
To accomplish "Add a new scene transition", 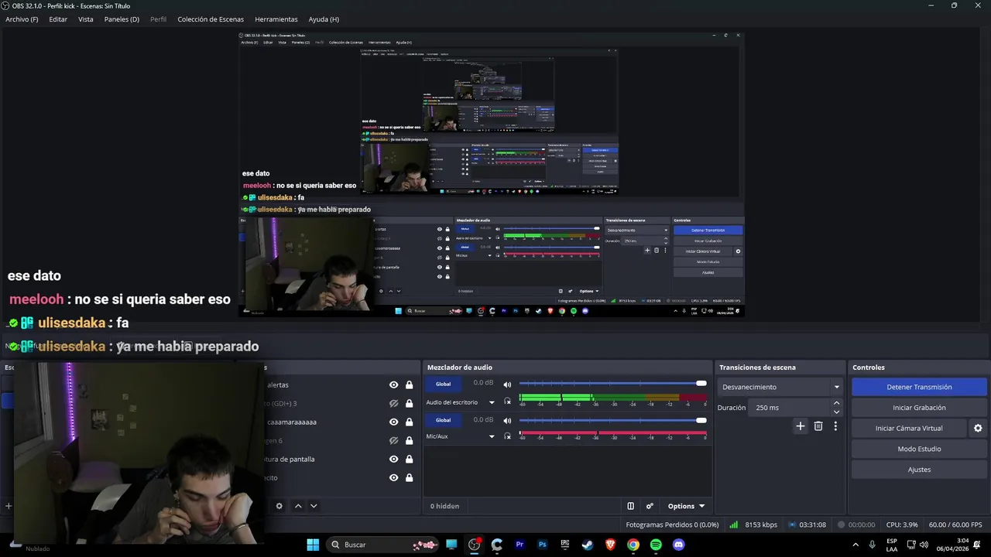I will pyautogui.click(x=801, y=426).
